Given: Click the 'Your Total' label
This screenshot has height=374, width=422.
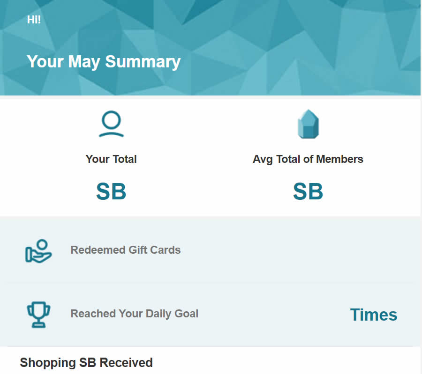Looking at the screenshot, I should click(x=111, y=159).
